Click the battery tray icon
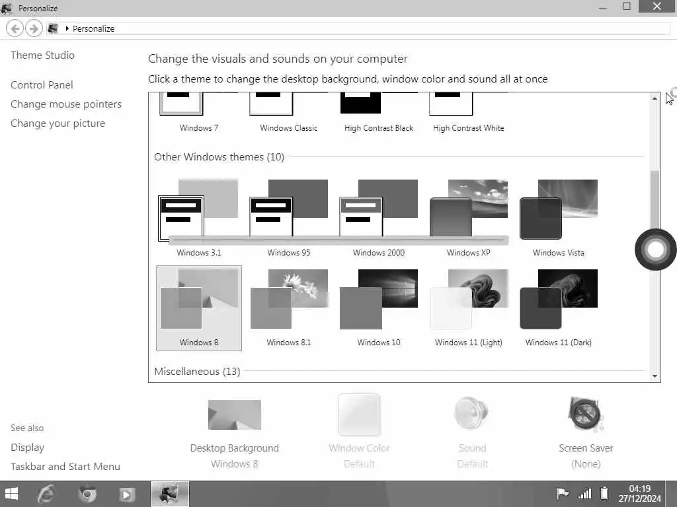 point(604,492)
